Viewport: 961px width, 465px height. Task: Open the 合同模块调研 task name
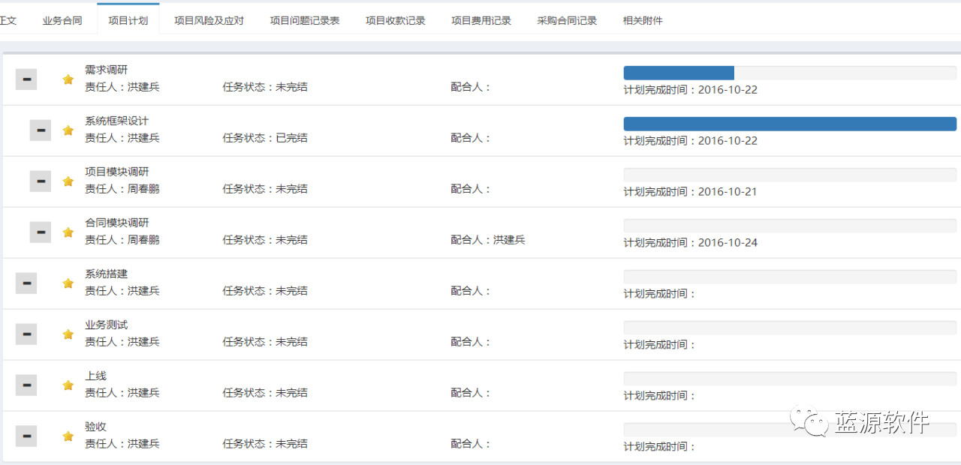tap(117, 223)
